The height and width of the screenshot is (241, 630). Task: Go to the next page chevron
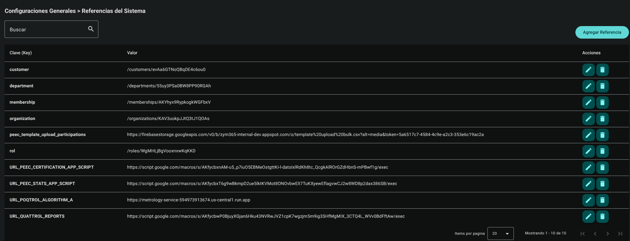pos(608,234)
